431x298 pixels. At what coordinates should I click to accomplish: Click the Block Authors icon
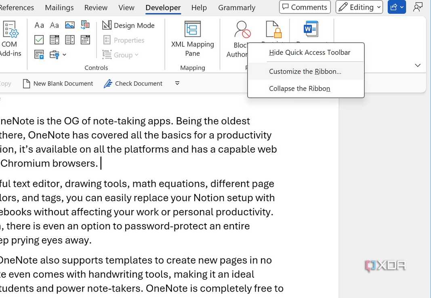[242, 29]
